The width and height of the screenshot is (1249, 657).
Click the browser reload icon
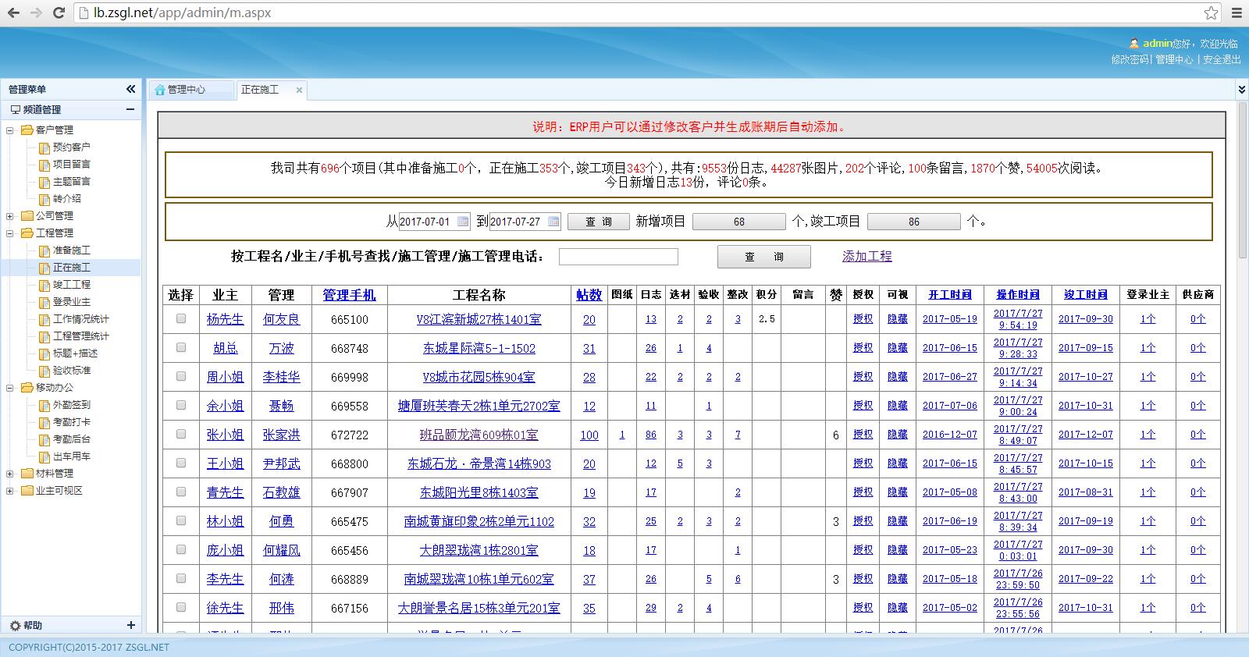pyautogui.click(x=59, y=13)
